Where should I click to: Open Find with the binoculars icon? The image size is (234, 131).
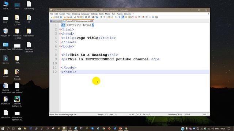pos(93,17)
